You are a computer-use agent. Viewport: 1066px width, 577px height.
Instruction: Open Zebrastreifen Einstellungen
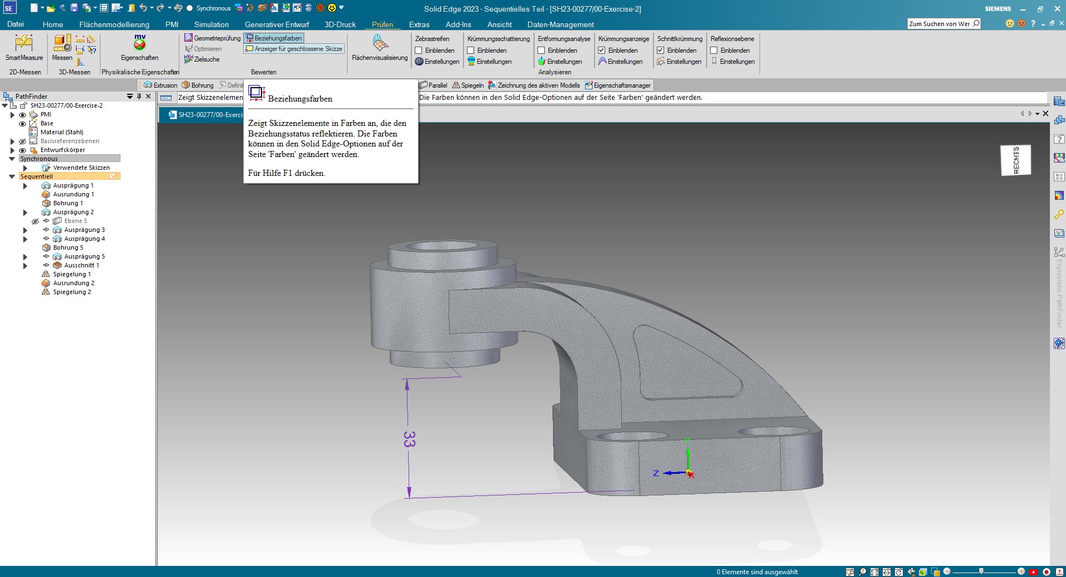click(x=438, y=62)
